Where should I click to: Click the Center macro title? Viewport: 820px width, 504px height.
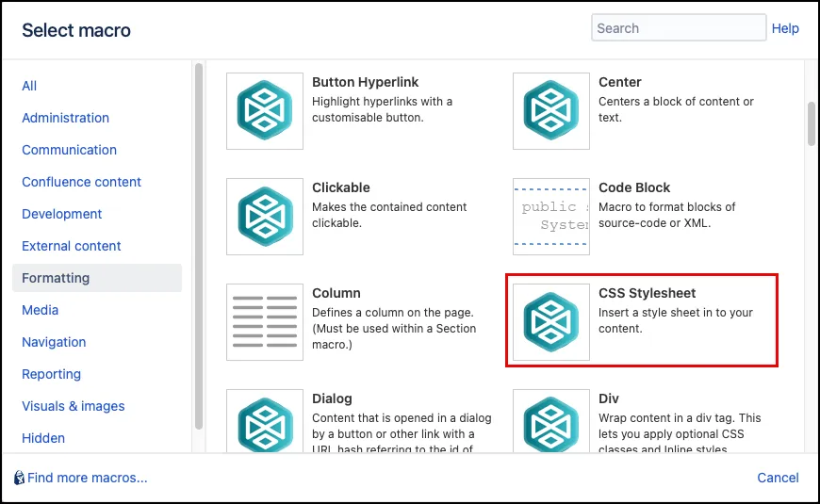click(x=619, y=82)
